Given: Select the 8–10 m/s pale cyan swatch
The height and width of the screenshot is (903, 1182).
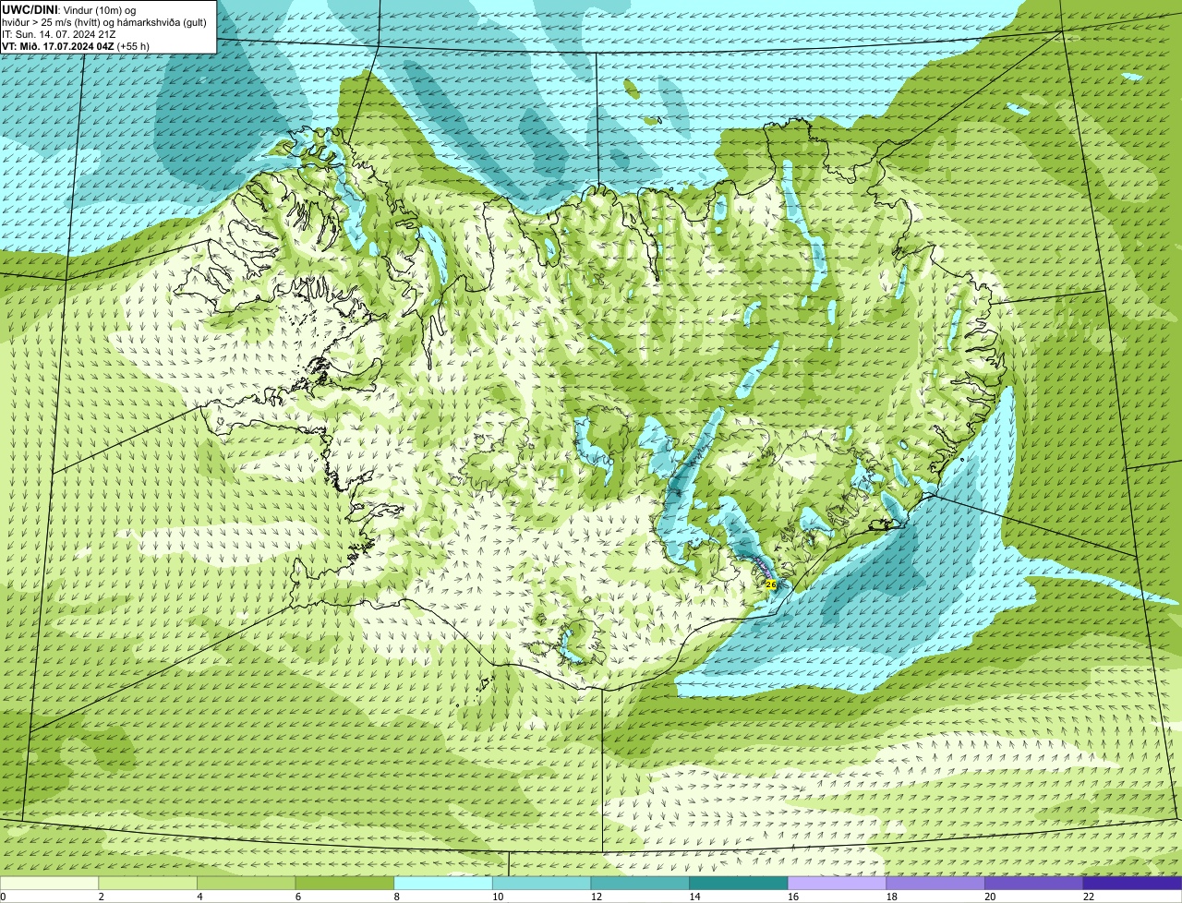Looking at the screenshot, I should point(443,883).
